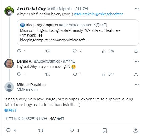Open the quoted BleepingComputer tweet card

(78, 32)
